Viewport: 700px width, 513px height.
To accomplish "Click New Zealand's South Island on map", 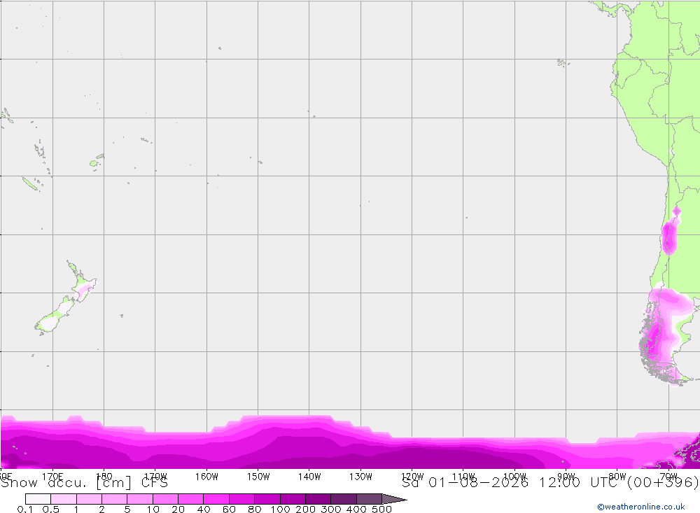I will pyautogui.click(x=56, y=315).
